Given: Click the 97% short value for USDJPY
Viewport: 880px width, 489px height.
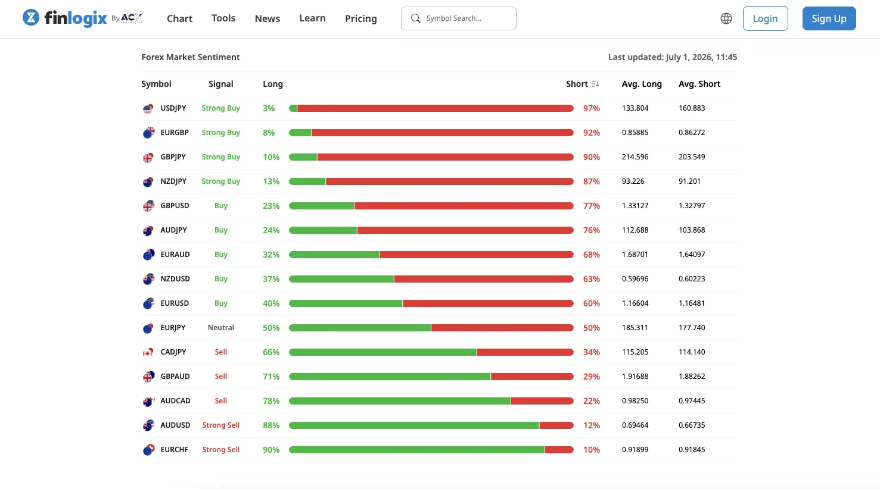Looking at the screenshot, I should tap(592, 108).
